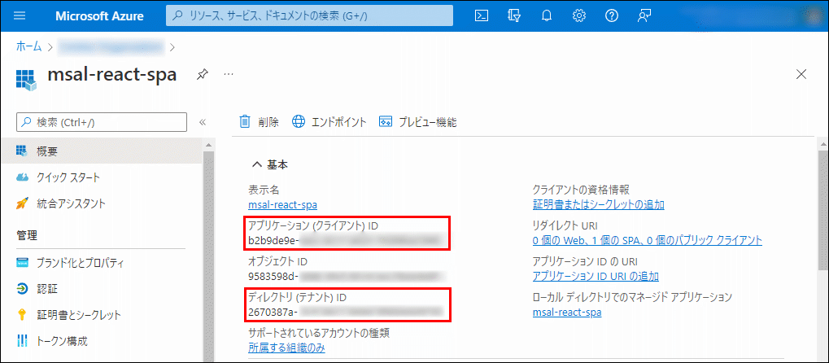Collapse the left menu with the double chevron
829x363 pixels.
coord(202,122)
